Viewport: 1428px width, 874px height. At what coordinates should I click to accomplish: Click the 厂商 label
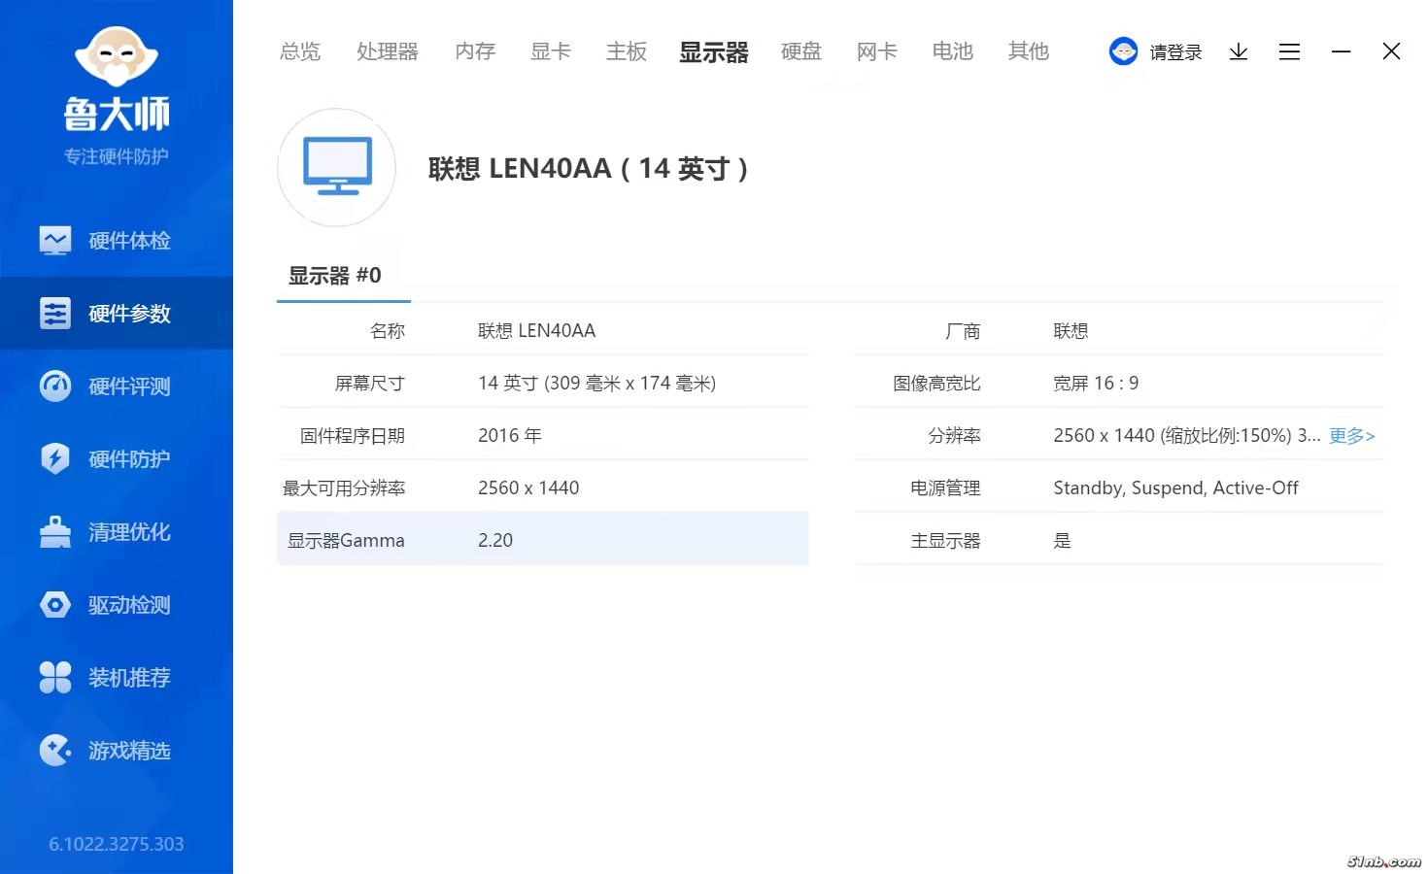(963, 331)
